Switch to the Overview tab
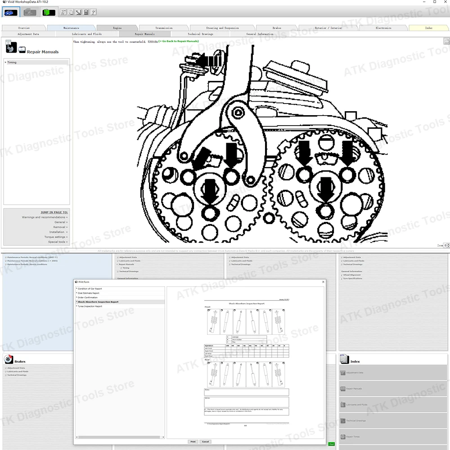This screenshot has width=450, height=450. (24, 28)
